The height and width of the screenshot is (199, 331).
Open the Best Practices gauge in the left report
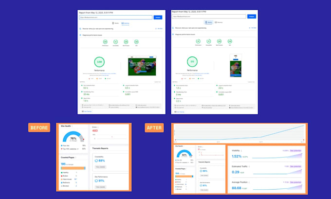click(x=126, y=42)
